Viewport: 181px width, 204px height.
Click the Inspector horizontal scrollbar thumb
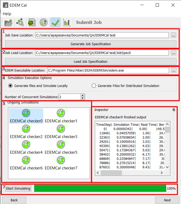coord(111,173)
